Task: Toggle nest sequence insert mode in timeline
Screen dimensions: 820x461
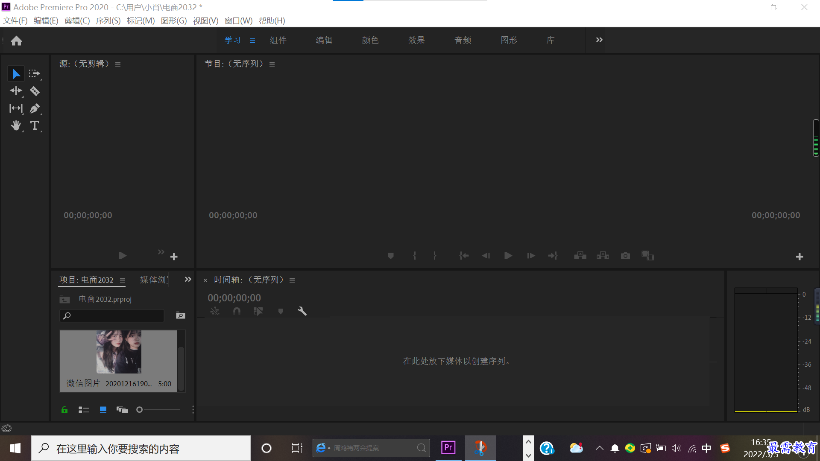Action: click(x=215, y=311)
